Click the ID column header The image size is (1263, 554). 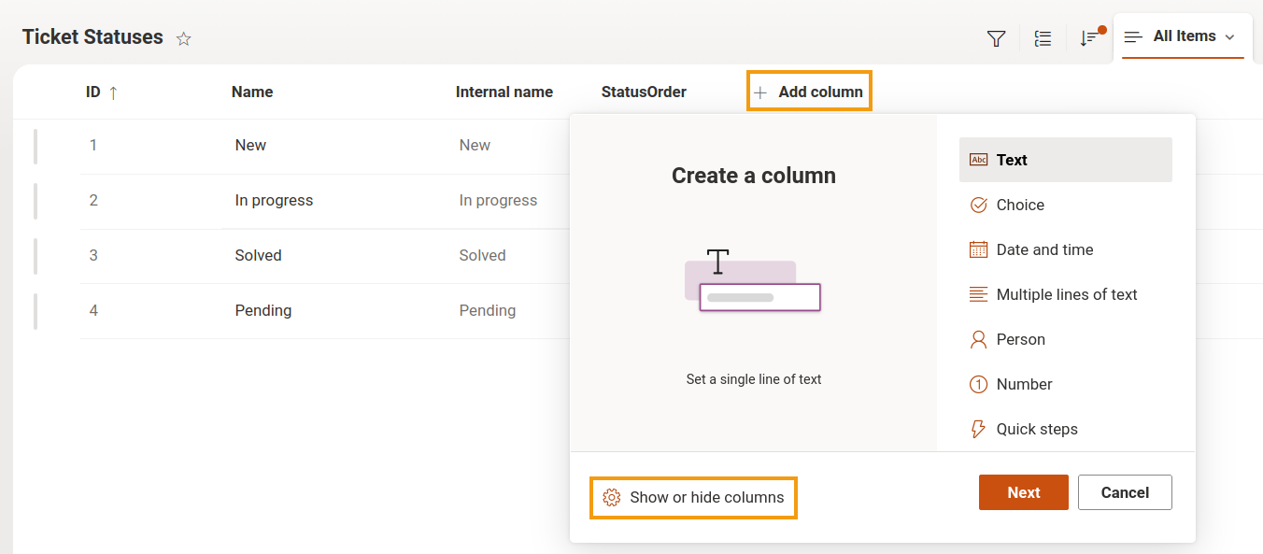pos(93,92)
